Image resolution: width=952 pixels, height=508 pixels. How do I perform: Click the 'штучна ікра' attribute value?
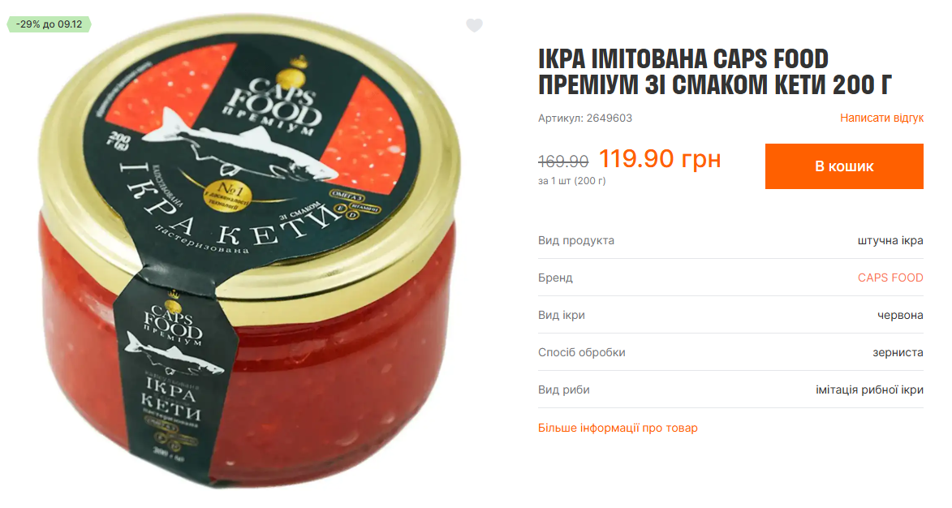[890, 240]
